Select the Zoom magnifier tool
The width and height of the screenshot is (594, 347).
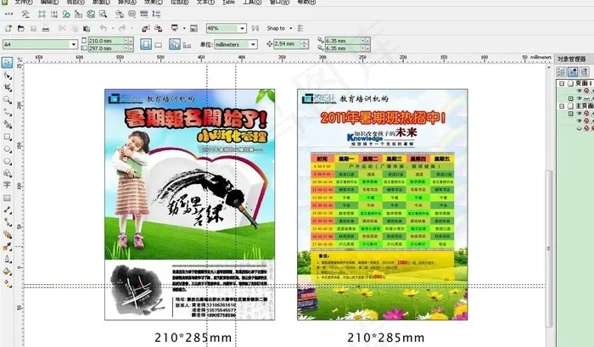pos(7,99)
